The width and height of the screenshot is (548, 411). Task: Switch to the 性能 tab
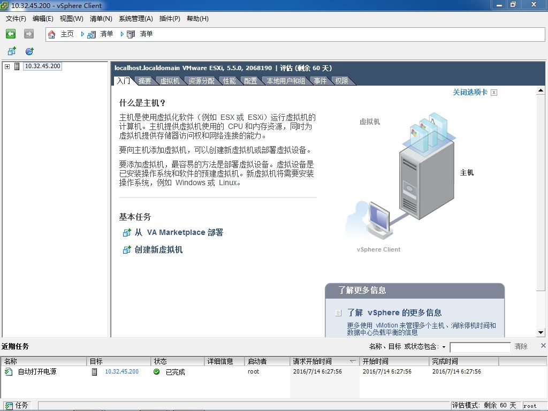point(229,81)
